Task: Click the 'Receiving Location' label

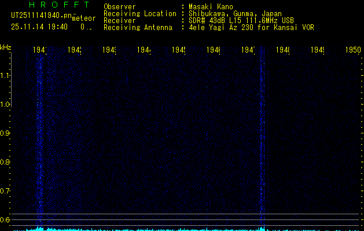Action: tap(140, 14)
